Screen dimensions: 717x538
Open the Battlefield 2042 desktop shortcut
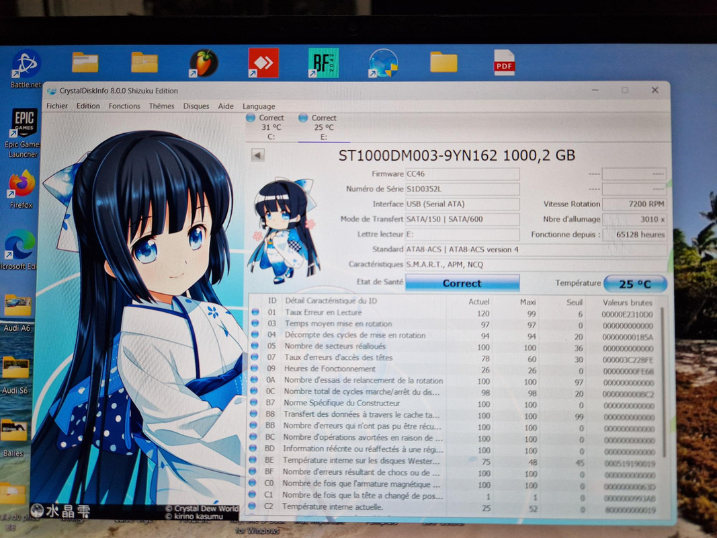click(x=323, y=63)
